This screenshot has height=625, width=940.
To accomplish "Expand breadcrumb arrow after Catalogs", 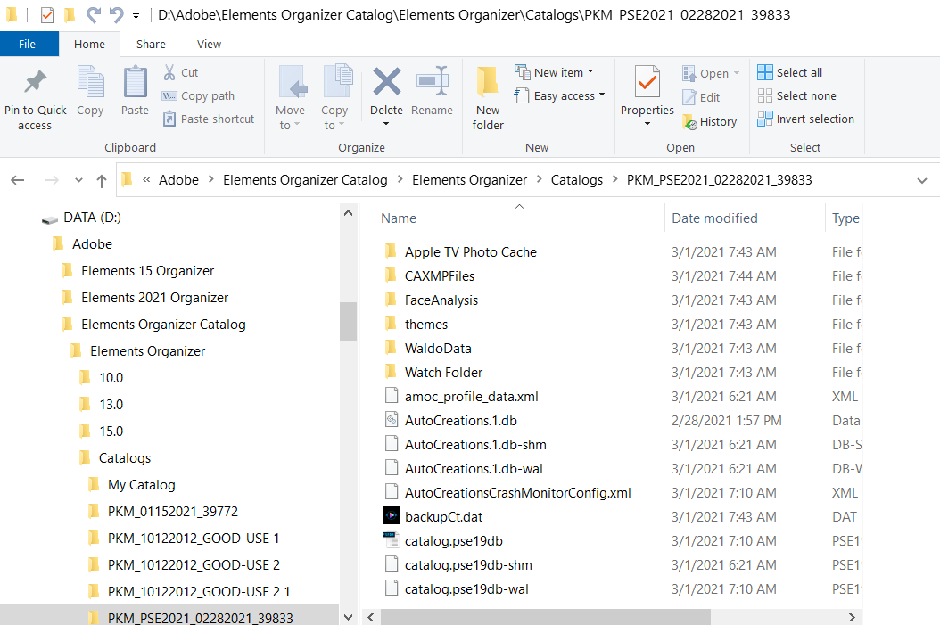I will coord(615,180).
